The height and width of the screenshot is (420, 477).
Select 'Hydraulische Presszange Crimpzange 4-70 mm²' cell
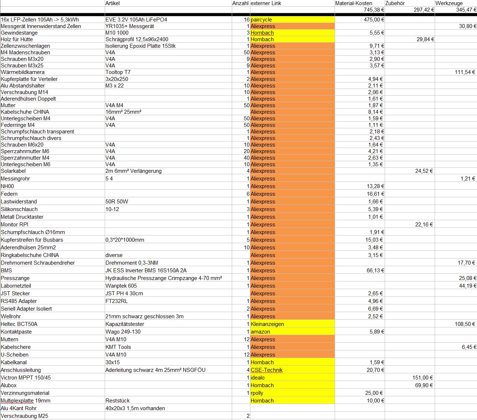[168, 278]
